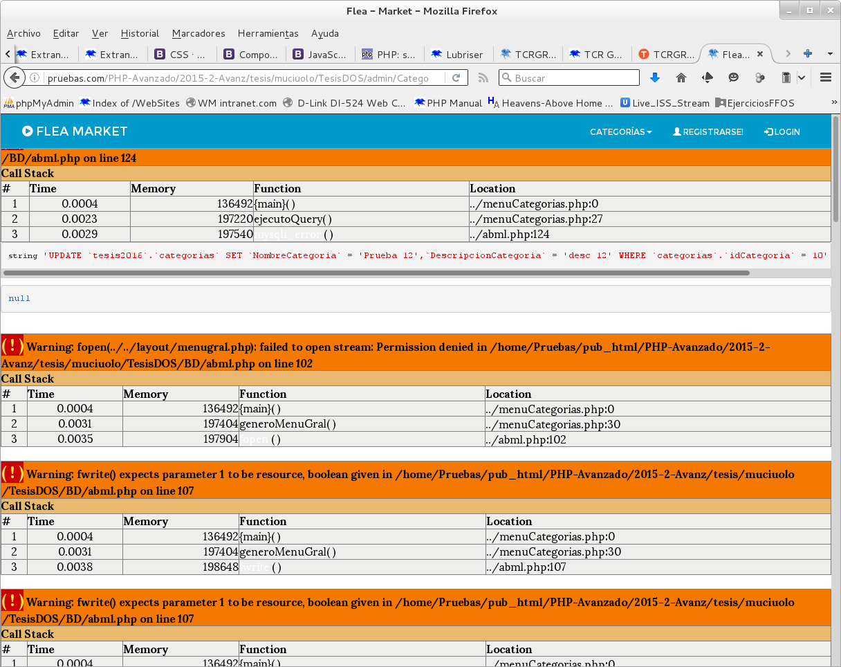The width and height of the screenshot is (841, 667).
Task: Go back with the browser back arrow
Action: click(x=15, y=77)
